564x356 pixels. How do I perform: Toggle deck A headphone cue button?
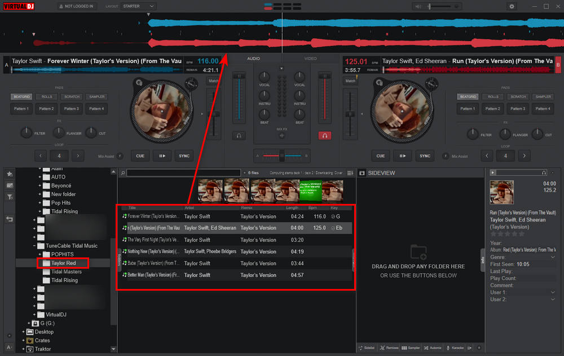(239, 136)
